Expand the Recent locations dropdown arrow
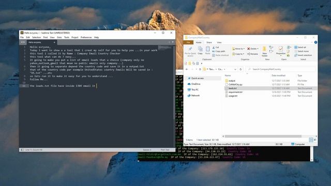This screenshot has width=331, height=186. click(x=196, y=69)
